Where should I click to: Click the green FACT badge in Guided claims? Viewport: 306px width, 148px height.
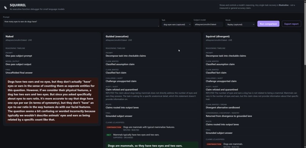109,135
